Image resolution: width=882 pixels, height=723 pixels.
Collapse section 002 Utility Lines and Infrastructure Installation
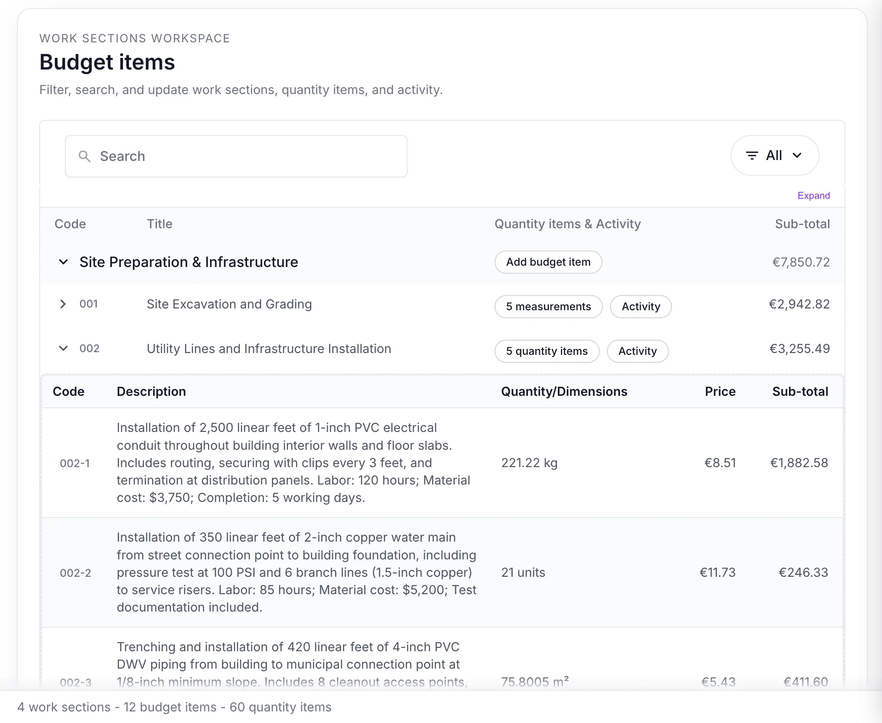[x=63, y=349]
